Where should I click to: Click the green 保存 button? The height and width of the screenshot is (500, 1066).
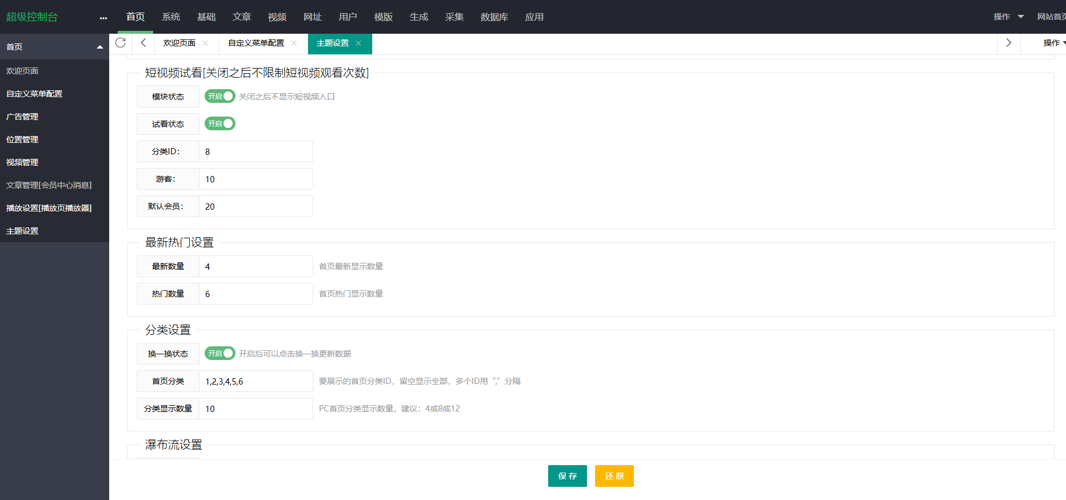point(567,476)
